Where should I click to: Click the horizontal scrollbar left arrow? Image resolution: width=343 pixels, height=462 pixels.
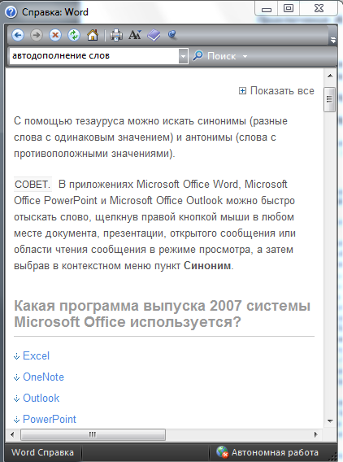click(12, 434)
